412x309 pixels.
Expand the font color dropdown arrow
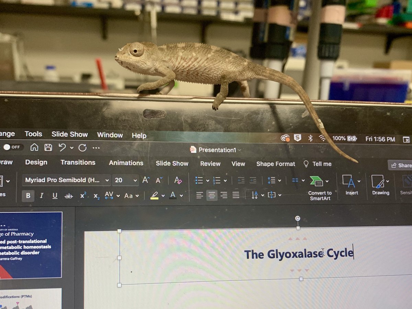click(181, 196)
